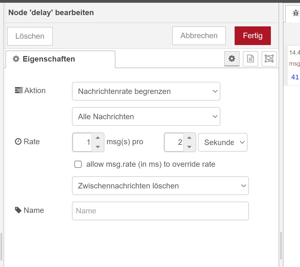The height and width of the screenshot is (267, 300).
Task: Open the Aktion dropdown
Action: pos(146,91)
